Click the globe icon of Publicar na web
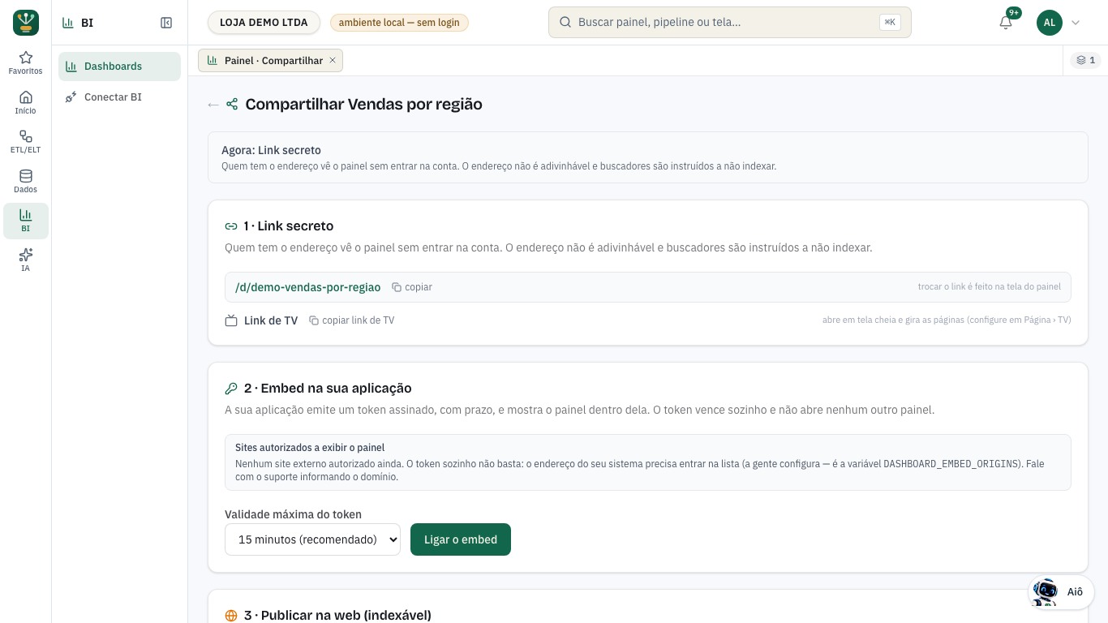 tap(231, 616)
